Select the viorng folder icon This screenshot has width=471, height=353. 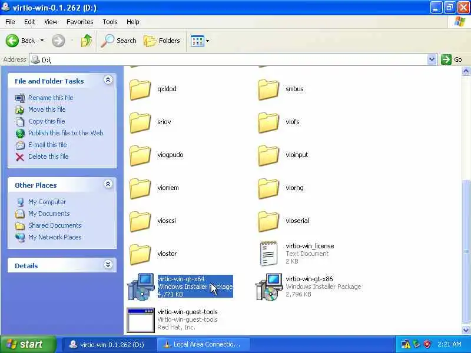tap(268, 188)
